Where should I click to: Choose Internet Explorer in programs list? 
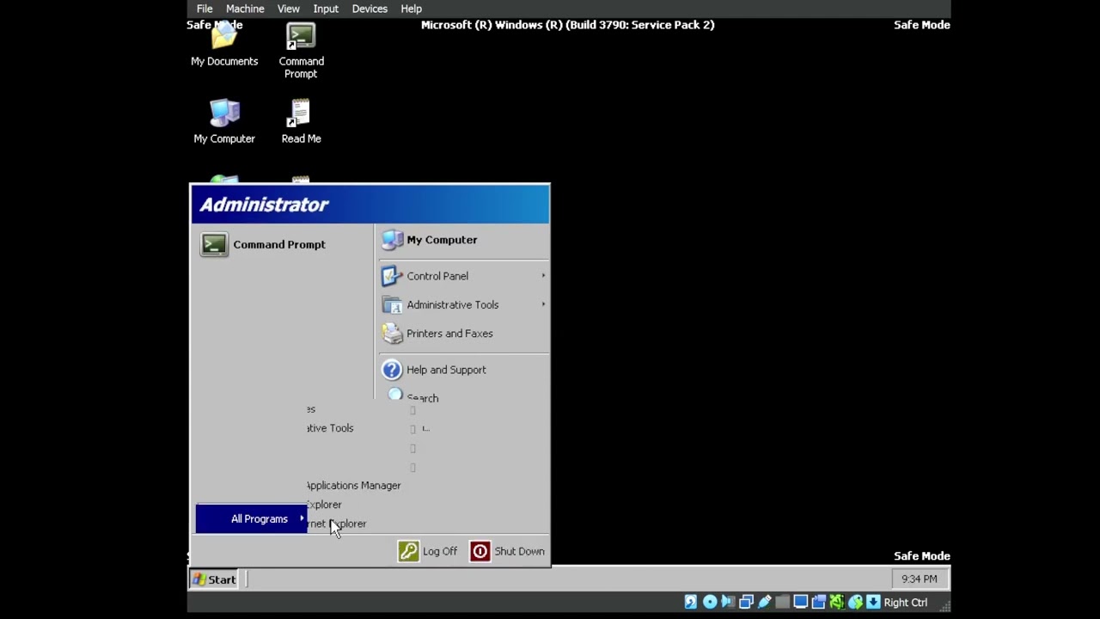pyautogui.click(x=337, y=524)
